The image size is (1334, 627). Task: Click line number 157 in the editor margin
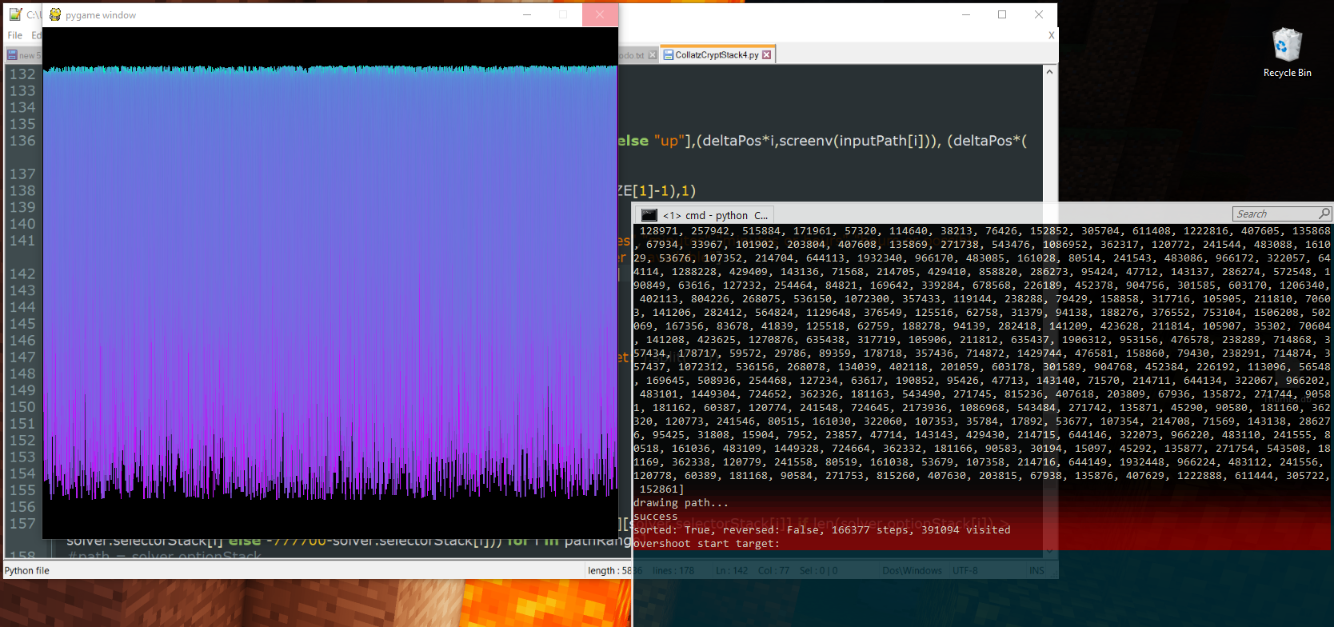[22, 524]
